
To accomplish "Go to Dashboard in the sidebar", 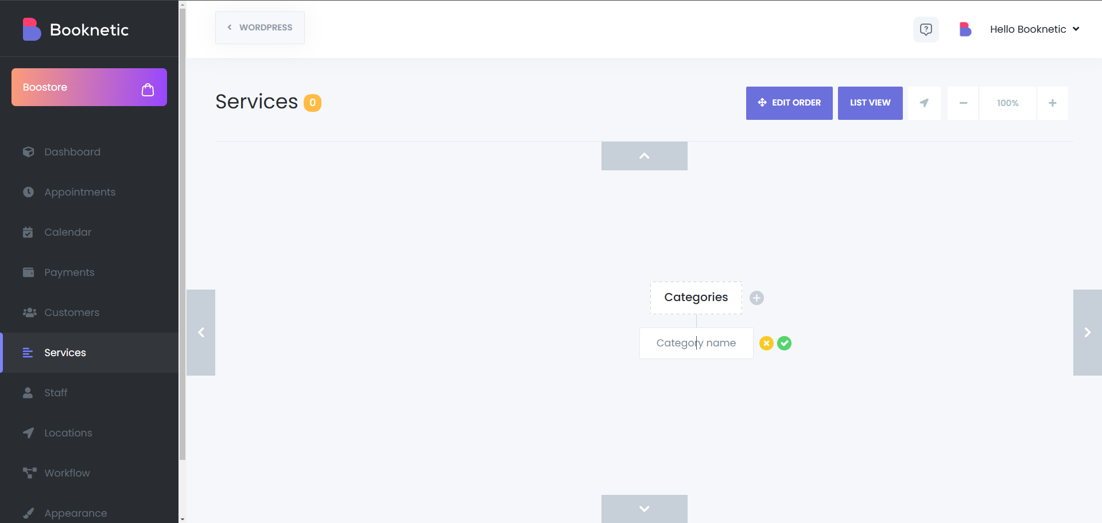I will point(72,152).
